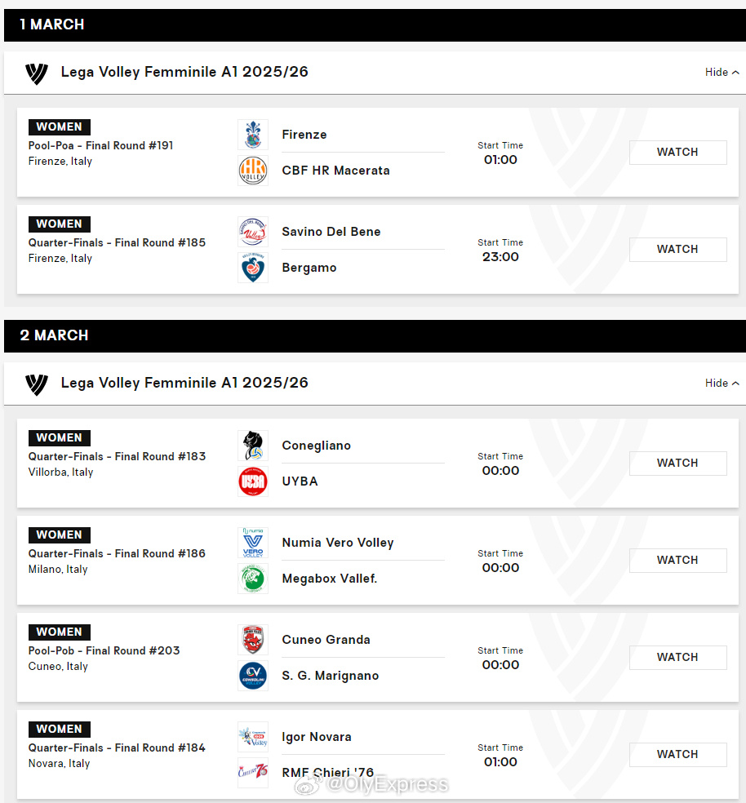The height and width of the screenshot is (803, 746).
Task: Click the Firenze team logo
Action: 252,135
